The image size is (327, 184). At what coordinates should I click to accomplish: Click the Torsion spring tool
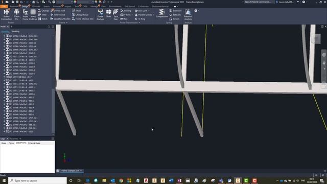174,19
